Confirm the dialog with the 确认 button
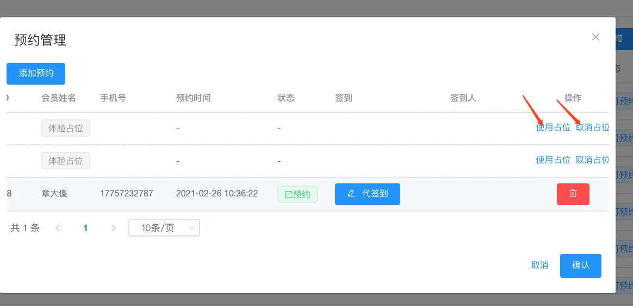Viewport: 633px width, 306px height. point(580,265)
